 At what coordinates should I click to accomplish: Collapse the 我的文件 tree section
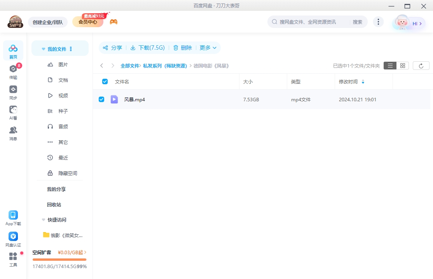point(44,49)
